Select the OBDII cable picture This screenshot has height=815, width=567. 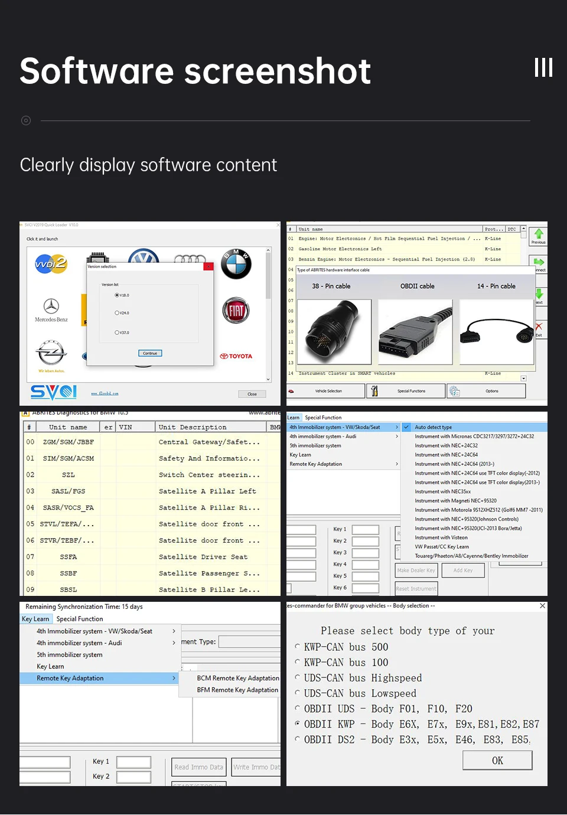click(x=415, y=331)
